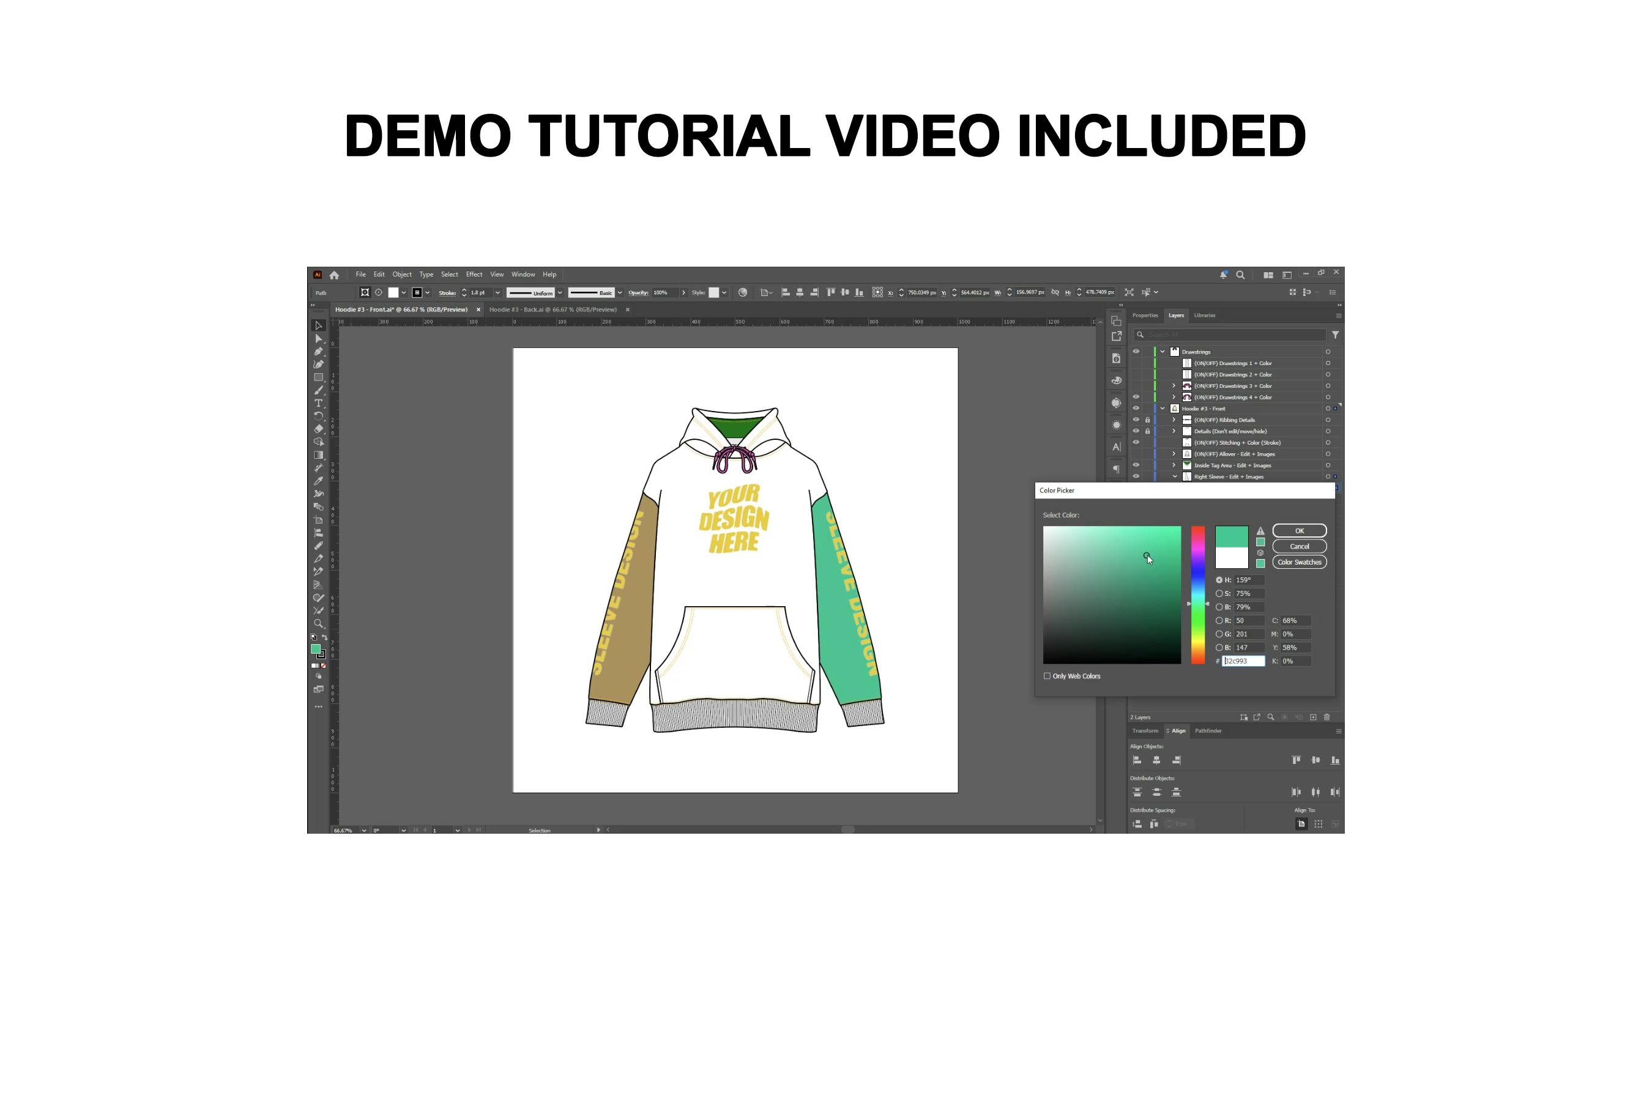
Task: Select the Gradient tool
Action: tap(318, 455)
